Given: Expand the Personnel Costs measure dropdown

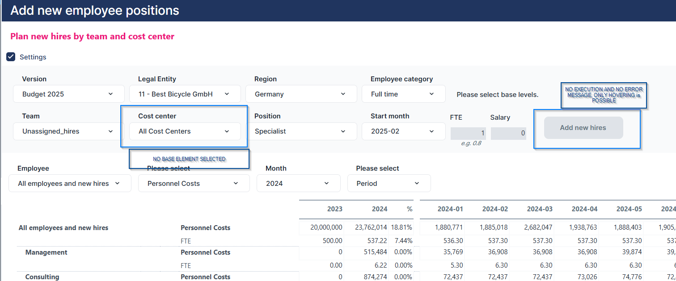Looking at the screenshot, I should coord(194,184).
